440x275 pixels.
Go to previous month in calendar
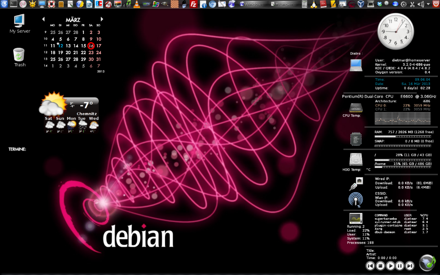click(43, 19)
